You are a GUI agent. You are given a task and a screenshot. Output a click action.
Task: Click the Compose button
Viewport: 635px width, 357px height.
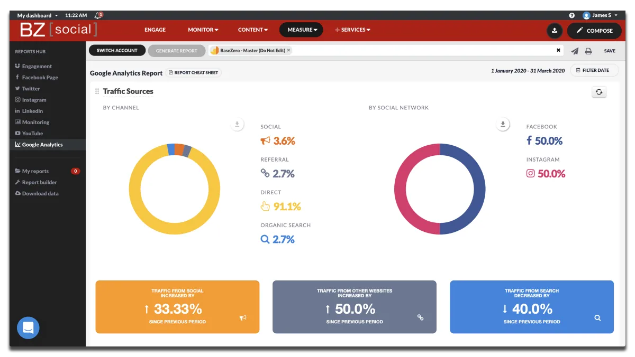[x=594, y=31]
